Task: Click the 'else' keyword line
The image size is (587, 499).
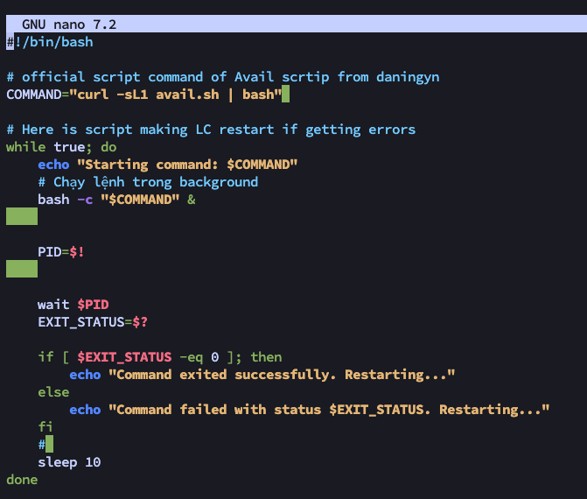Action: coord(53,392)
